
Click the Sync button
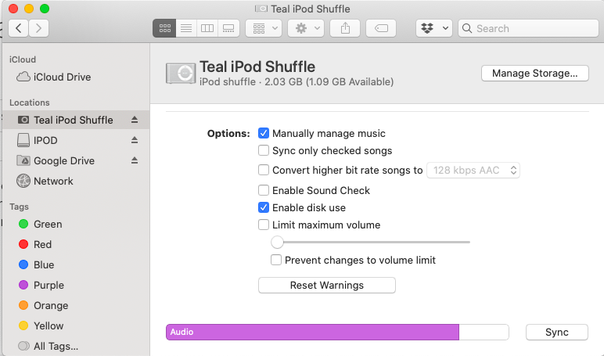click(557, 333)
